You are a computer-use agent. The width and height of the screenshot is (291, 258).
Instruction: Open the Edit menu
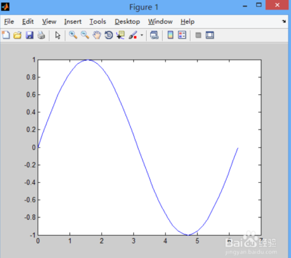point(28,22)
